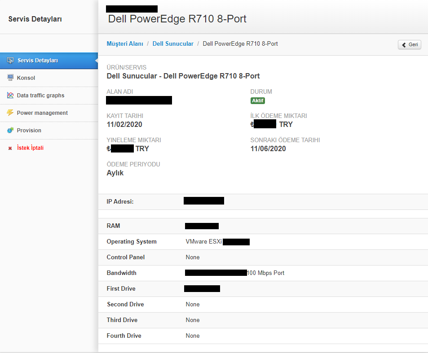Click the Konsol computer icon
This screenshot has height=353, width=428.
tap(10, 78)
